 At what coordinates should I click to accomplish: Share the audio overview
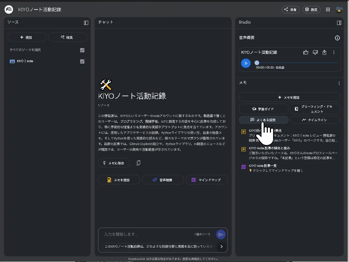pos(324,52)
